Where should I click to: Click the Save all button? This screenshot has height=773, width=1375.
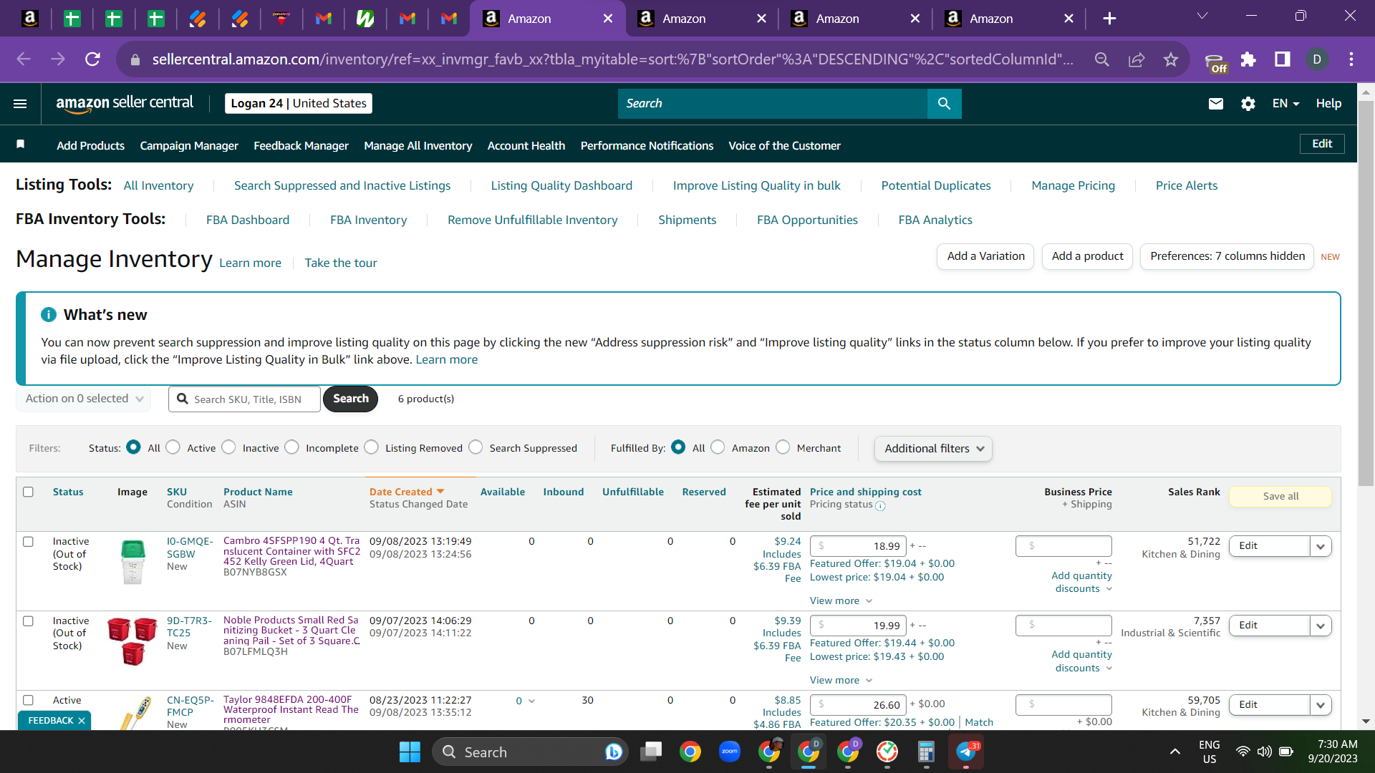click(1280, 496)
